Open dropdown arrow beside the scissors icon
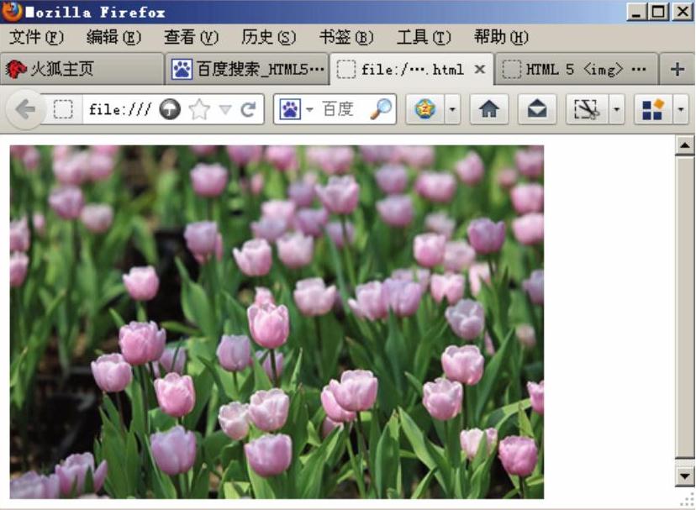The height and width of the screenshot is (510, 696). 616,109
